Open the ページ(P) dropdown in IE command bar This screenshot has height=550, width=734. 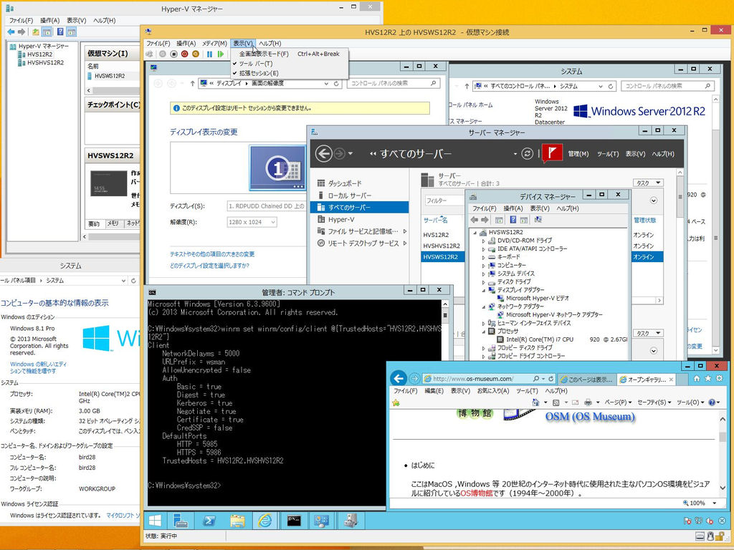pyautogui.click(x=618, y=402)
